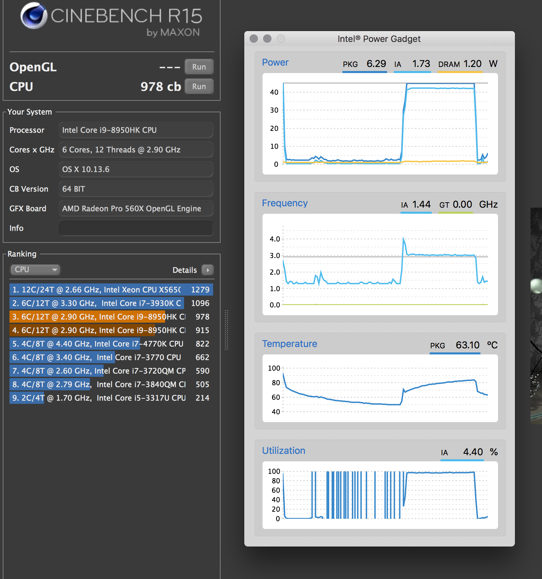Select ranking row 4 i9-8950HK scoring 915
The height and width of the screenshot is (579, 542).
[x=111, y=330]
